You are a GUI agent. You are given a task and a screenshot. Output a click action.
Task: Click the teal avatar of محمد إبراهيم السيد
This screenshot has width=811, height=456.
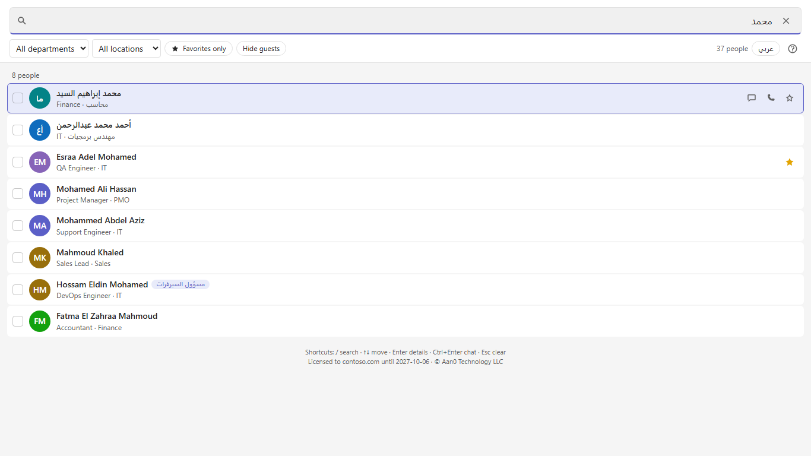[x=40, y=98]
